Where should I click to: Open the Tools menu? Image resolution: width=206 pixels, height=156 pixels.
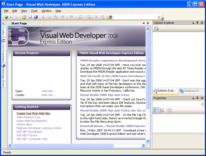(x=34, y=11)
